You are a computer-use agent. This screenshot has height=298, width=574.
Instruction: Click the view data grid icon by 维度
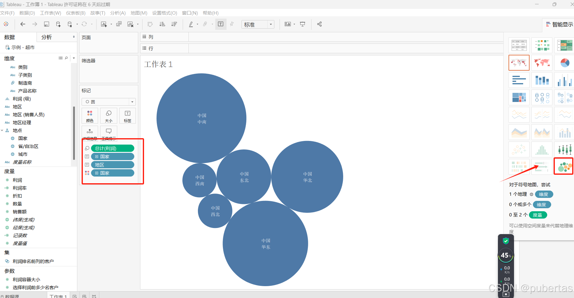point(61,58)
